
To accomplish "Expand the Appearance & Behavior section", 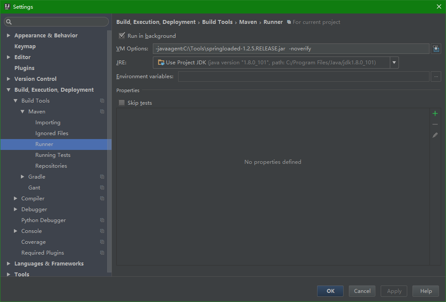I will click(9, 36).
